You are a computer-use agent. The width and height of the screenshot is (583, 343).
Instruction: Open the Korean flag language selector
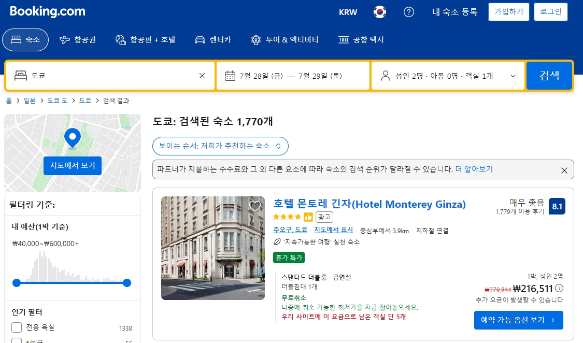pyautogui.click(x=380, y=12)
